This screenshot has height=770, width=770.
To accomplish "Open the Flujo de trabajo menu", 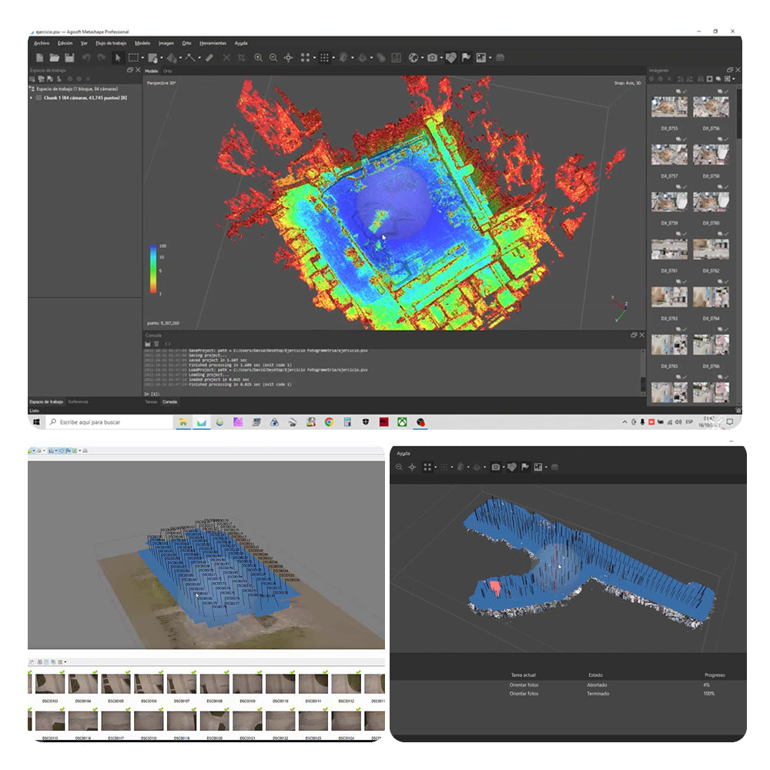I will click(x=108, y=43).
